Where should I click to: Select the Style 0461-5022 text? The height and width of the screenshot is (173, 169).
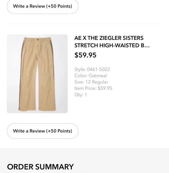92,69
